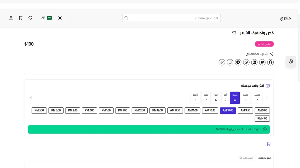Add to cart with purple cart icon
The height and width of the screenshot is (168, 300).
[269, 144]
